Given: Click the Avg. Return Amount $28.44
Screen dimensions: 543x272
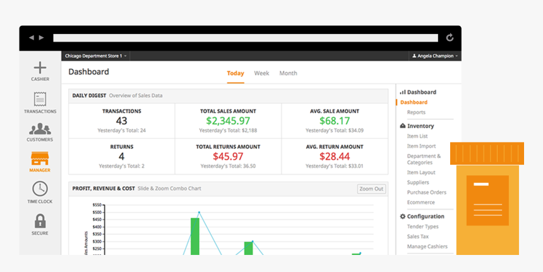Looking at the screenshot, I should coord(335,157).
